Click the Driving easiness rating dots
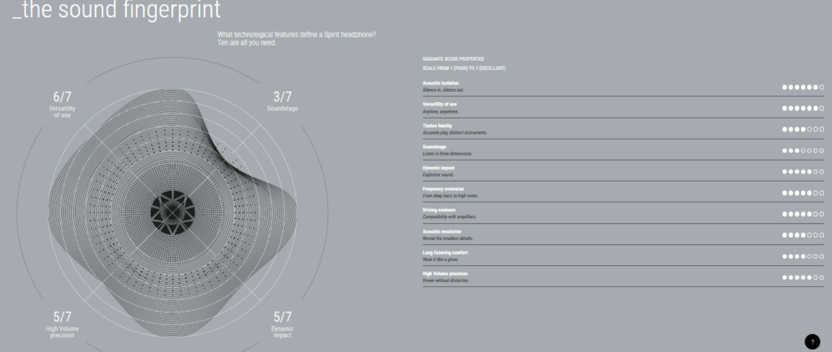 803,214
